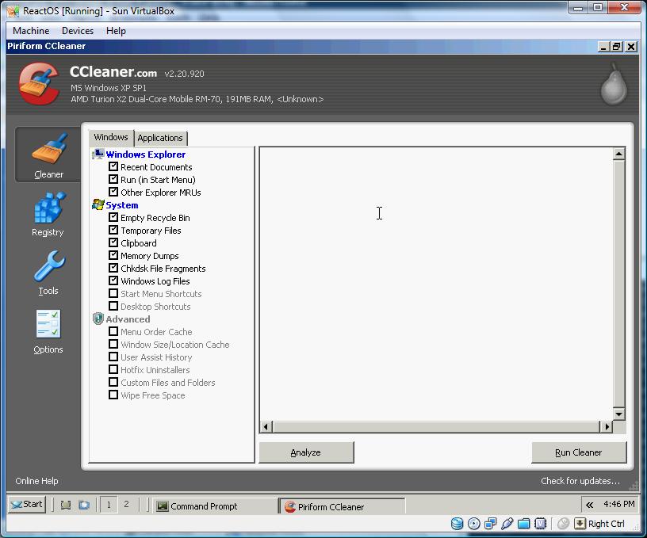Click the Piriform pear icon
647x538 pixels.
click(612, 85)
